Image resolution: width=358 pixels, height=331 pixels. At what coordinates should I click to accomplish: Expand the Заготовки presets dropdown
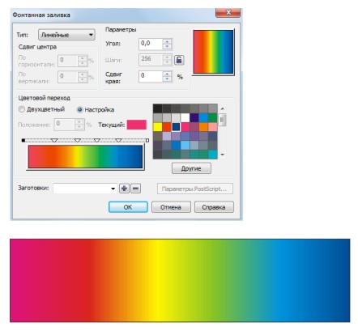(x=85, y=189)
